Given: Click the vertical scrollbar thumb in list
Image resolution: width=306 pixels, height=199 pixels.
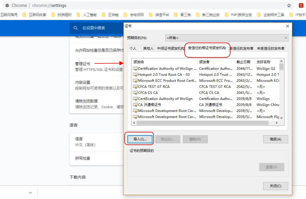Looking at the screenshot, I should (x=281, y=67).
